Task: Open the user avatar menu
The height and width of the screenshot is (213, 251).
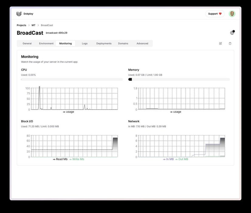Action: (x=232, y=14)
